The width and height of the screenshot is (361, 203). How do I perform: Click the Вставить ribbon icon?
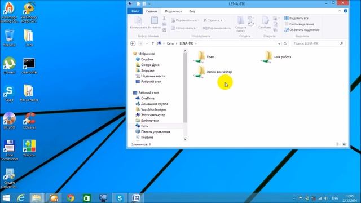point(154,23)
